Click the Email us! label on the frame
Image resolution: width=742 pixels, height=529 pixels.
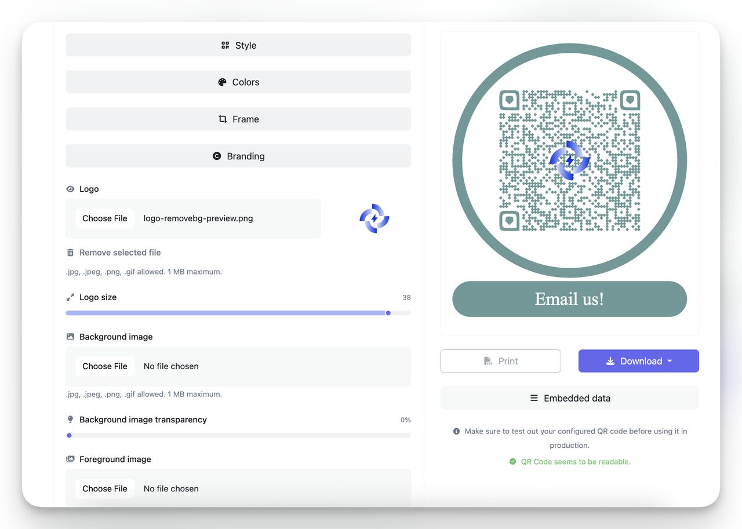pyautogui.click(x=569, y=299)
